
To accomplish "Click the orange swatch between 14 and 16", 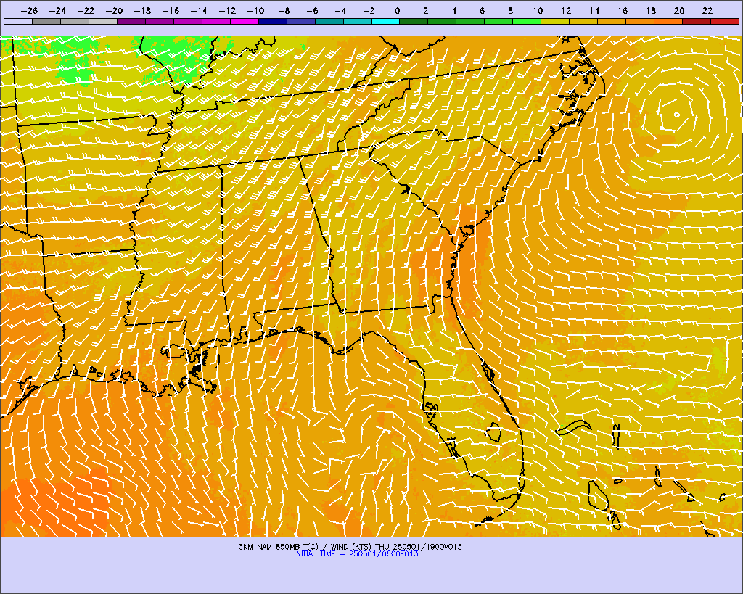I will (612, 21).
